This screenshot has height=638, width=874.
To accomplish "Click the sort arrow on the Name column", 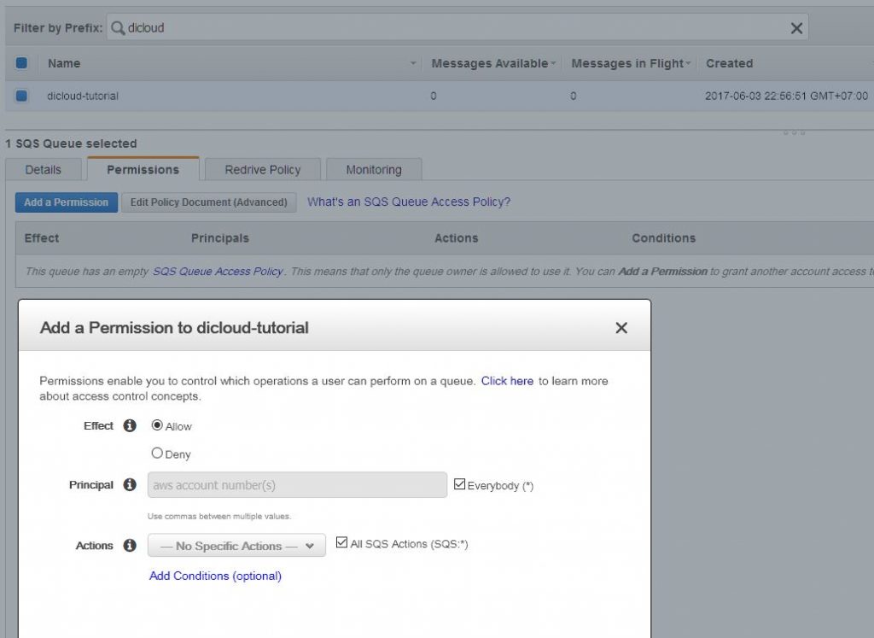I will point(412,63).
